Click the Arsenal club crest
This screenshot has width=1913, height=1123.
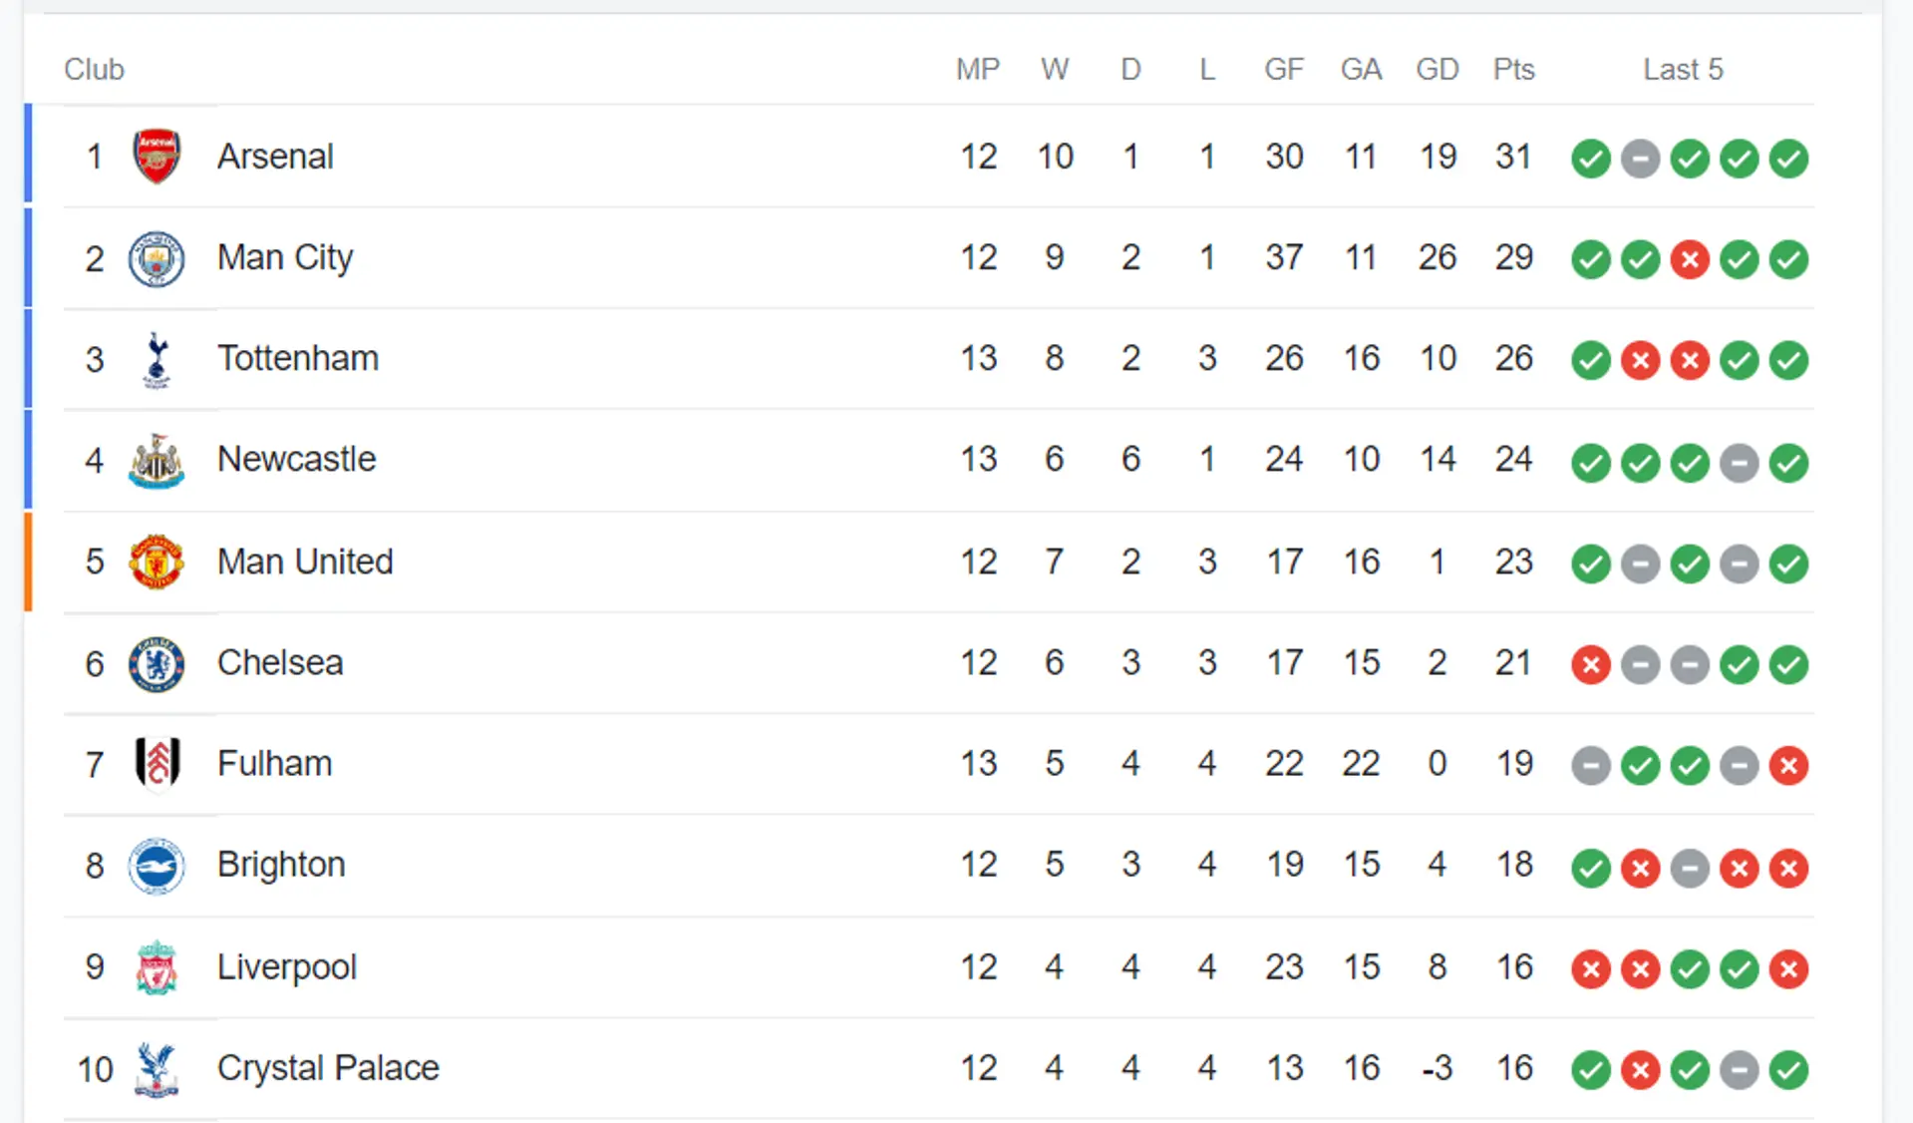[x=157, y=156]
